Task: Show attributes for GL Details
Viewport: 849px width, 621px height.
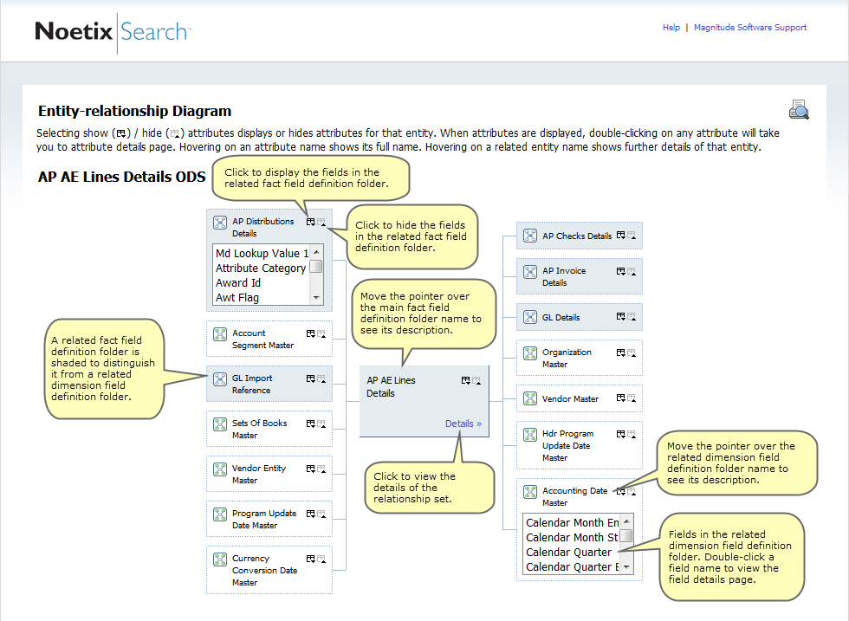Action: point(620,316)
